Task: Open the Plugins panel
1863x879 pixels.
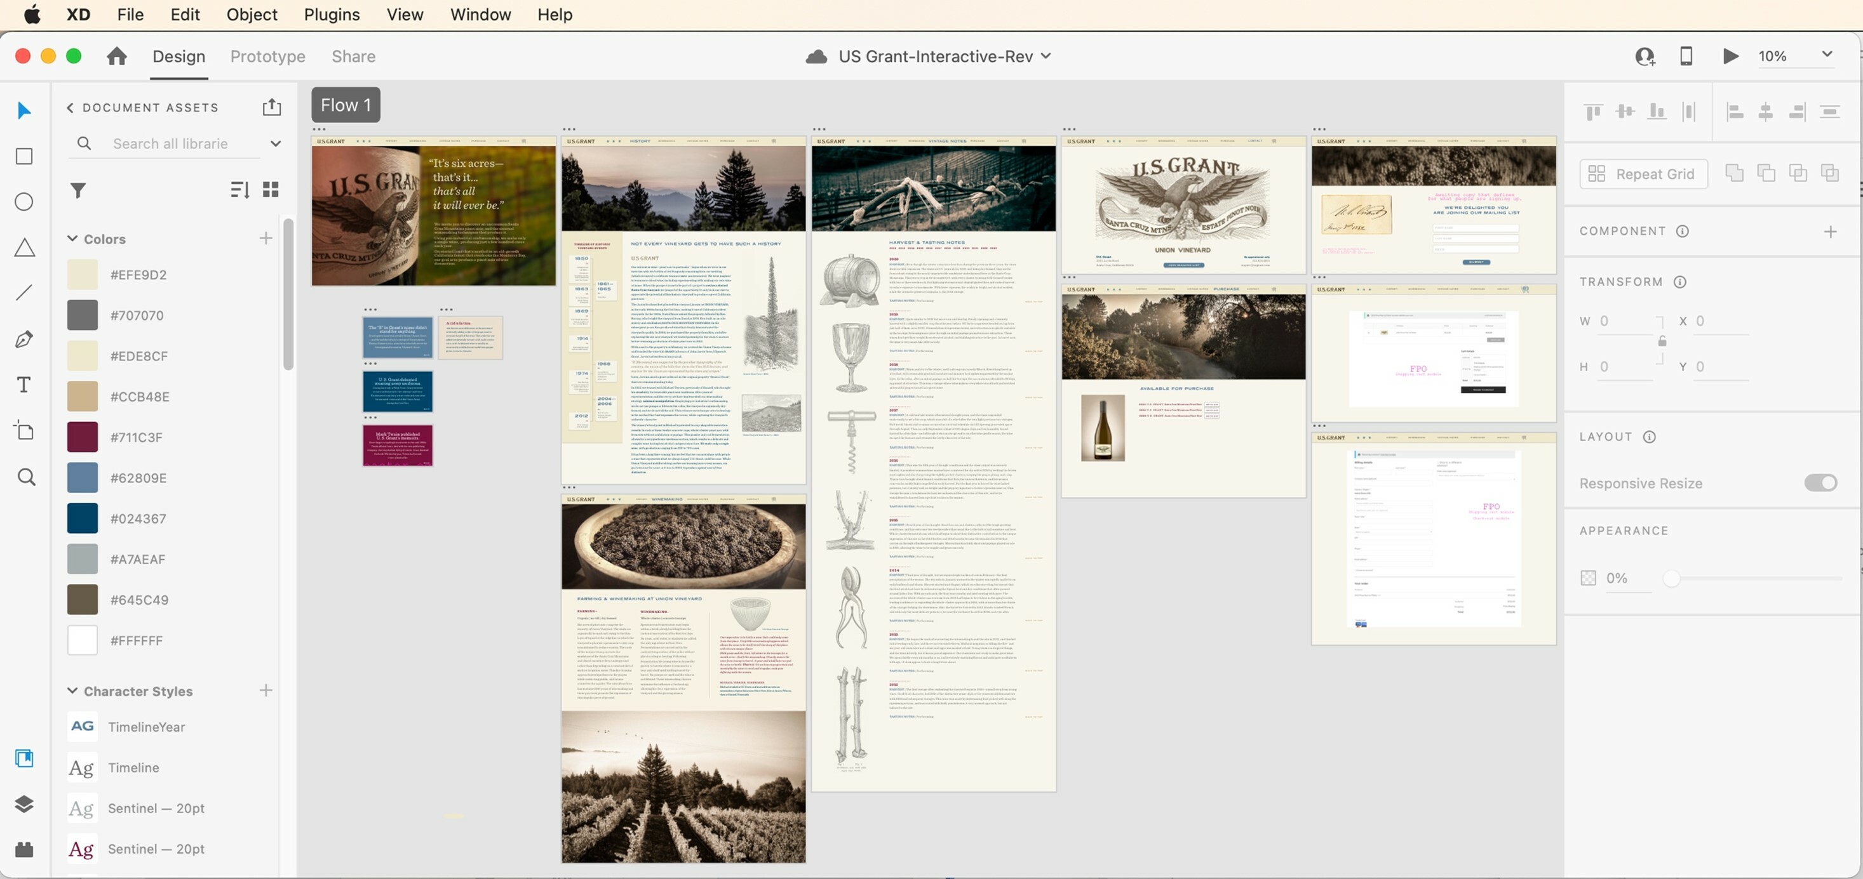Action: click(24, 850)
